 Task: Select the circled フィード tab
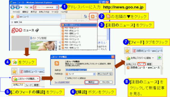tap(141, 64)
